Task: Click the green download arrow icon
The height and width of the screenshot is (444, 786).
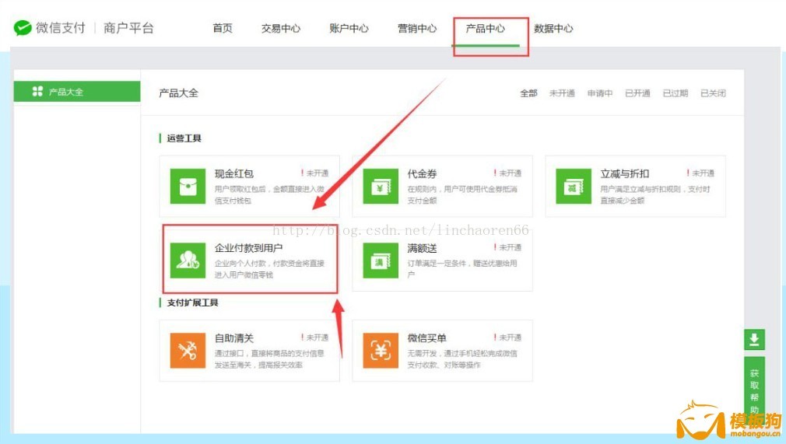Action: (x=754, y=340)
